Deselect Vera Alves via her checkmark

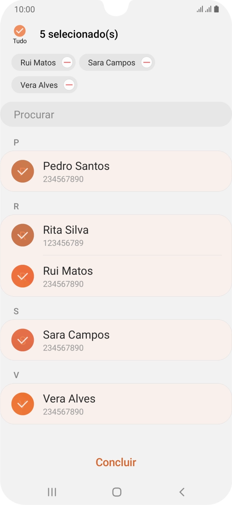pos(23,404)
